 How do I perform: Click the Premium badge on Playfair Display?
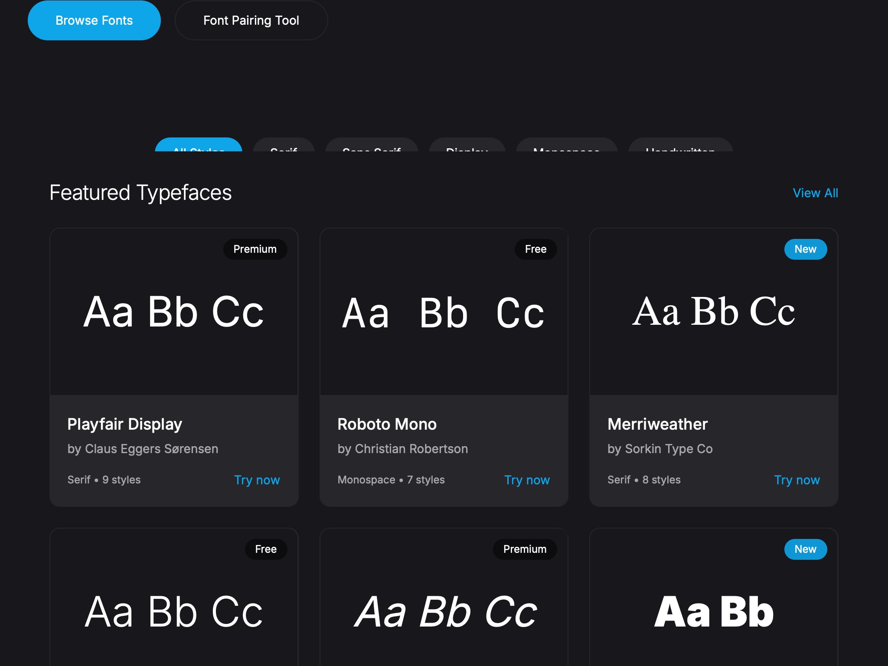pos(255,249)
